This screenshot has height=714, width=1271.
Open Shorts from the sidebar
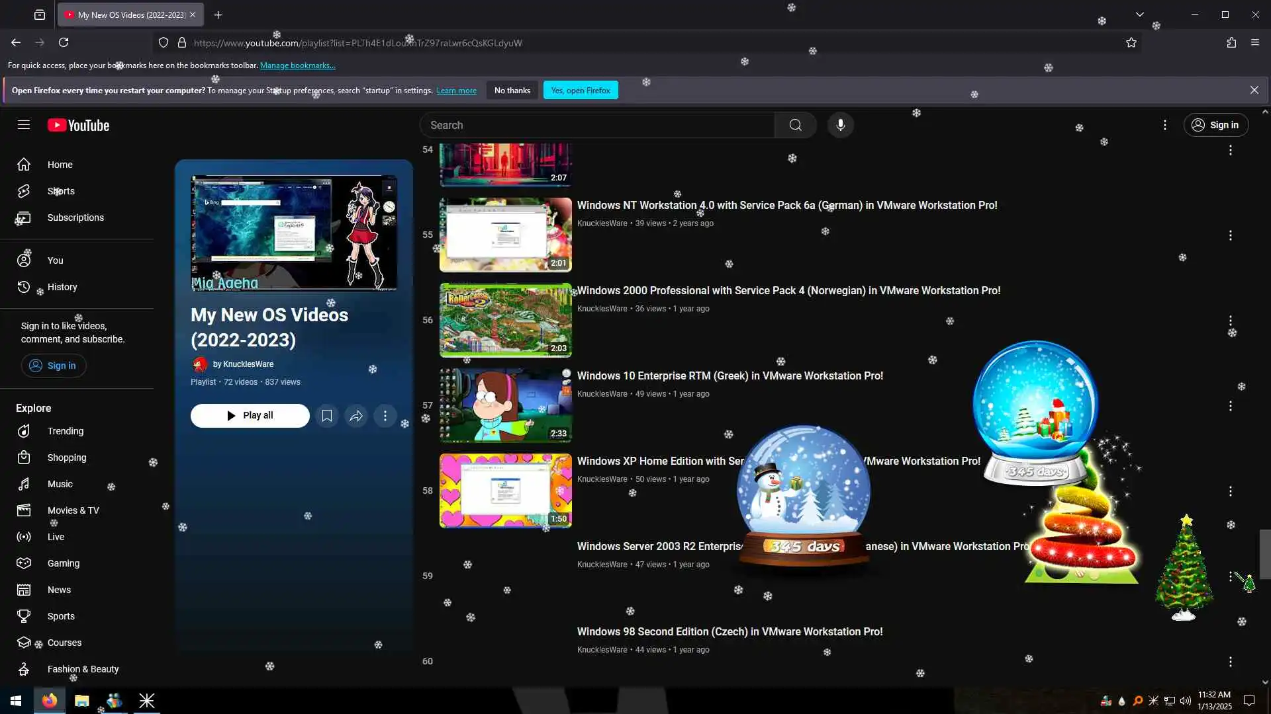61,191
